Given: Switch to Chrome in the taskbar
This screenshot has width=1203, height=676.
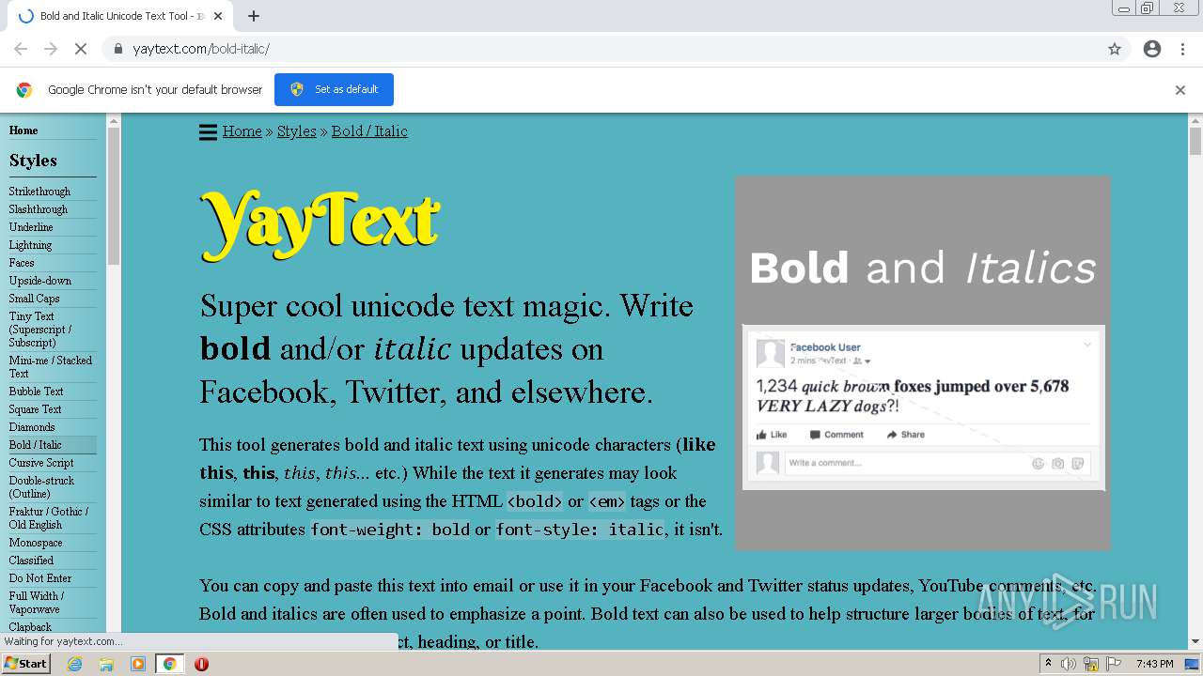Looking at the screenshot, I should point(170,664).
